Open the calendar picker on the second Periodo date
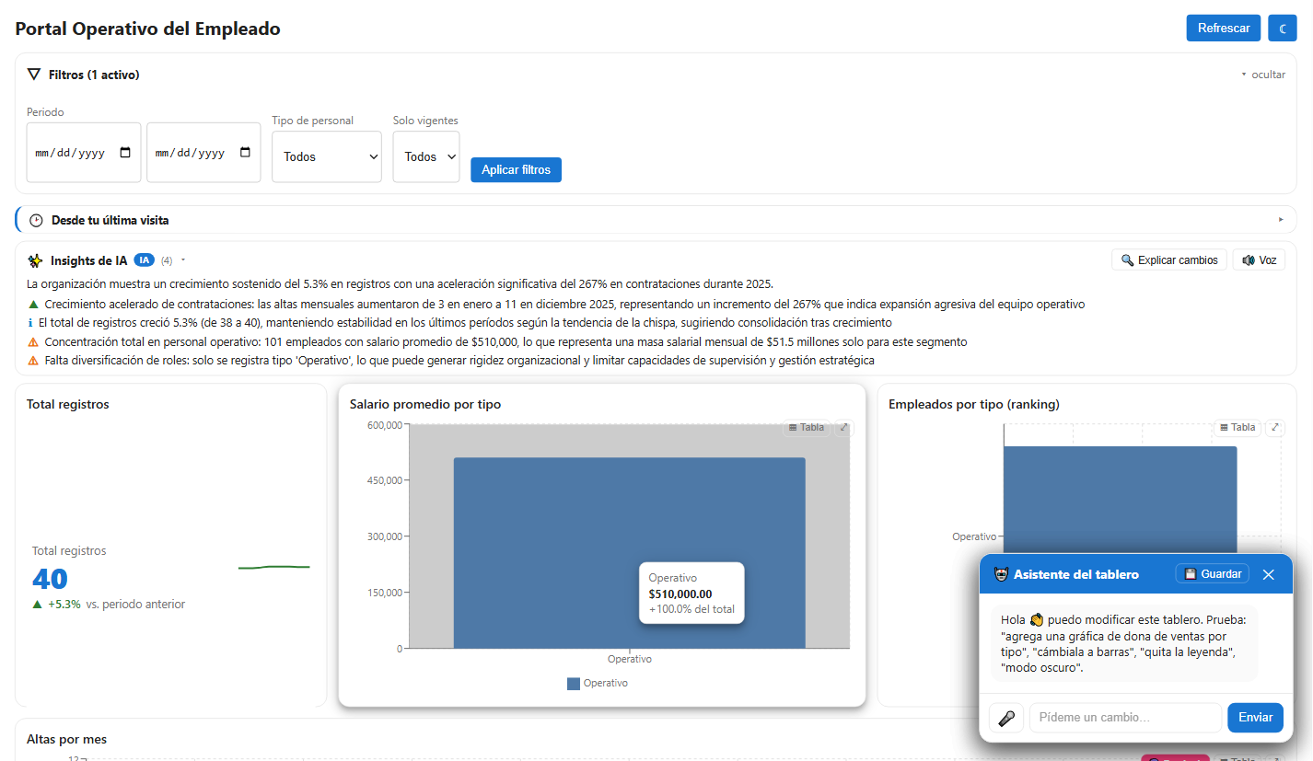 245,153
